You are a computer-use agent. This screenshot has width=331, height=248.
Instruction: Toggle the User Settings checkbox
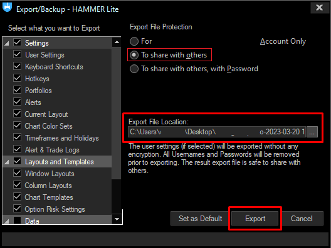click(x=18, y=54)
